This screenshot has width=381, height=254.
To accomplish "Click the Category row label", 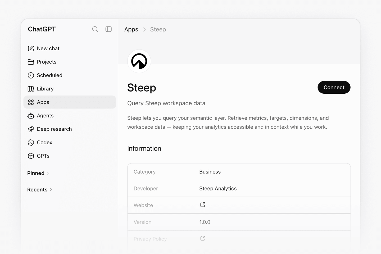I will click(x=144, y=172).
